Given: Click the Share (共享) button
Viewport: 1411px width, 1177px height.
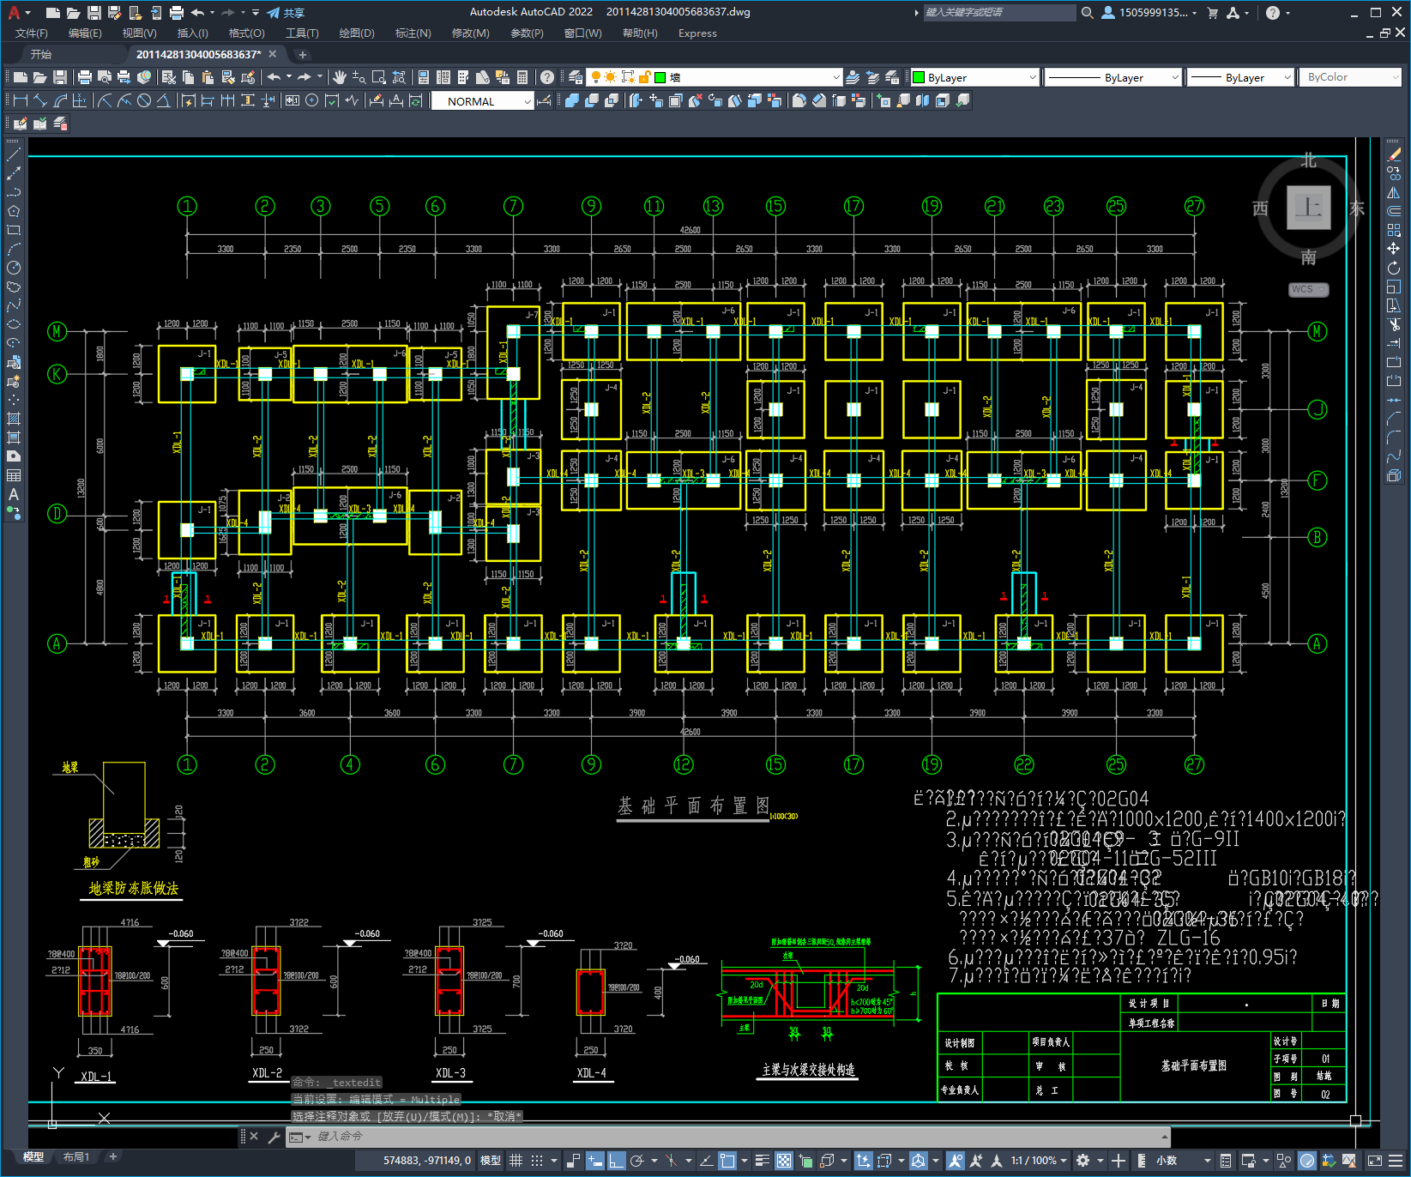Looking at the screenshot, I should 286,13.
